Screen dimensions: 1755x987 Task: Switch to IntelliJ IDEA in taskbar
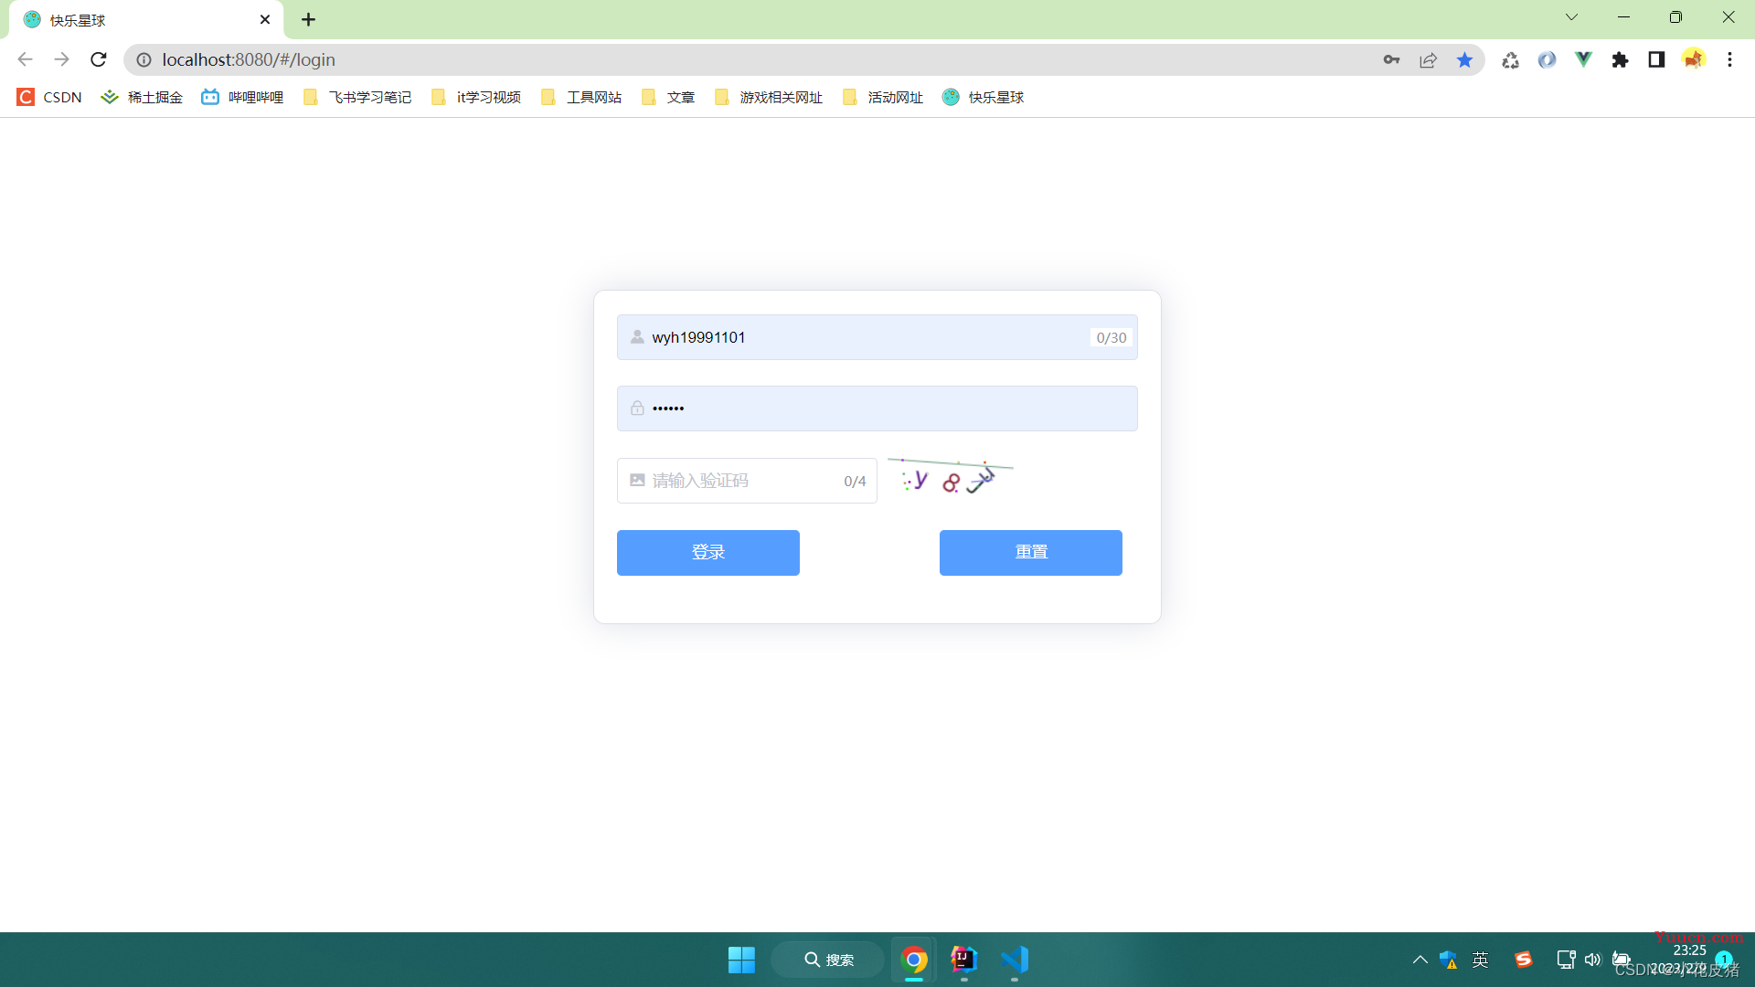[964, 960]
